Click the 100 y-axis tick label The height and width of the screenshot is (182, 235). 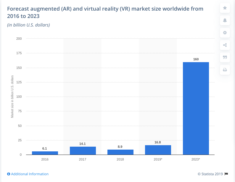click(19, 97)
